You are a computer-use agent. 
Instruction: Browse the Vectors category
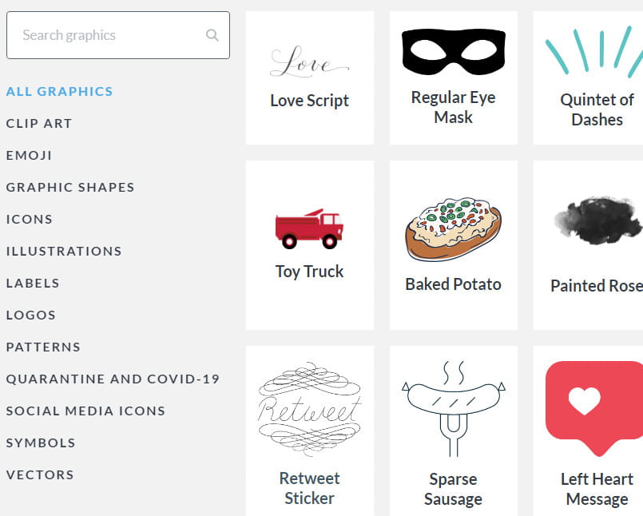click(x=40, y=474)
